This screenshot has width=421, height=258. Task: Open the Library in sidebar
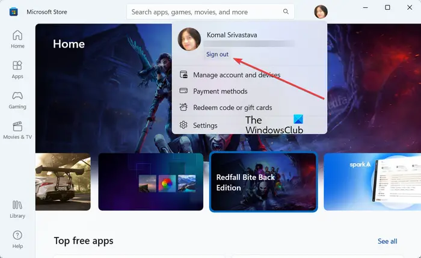pos(17,209)
